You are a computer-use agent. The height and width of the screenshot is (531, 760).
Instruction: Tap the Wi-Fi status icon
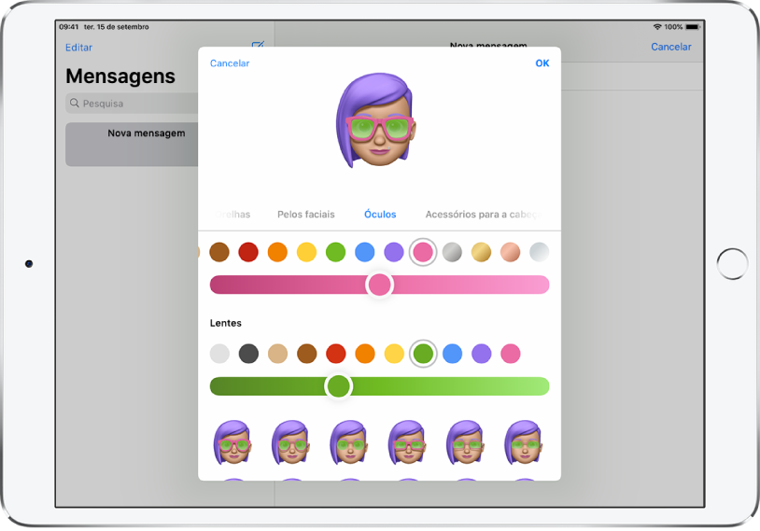coord(657,27)
